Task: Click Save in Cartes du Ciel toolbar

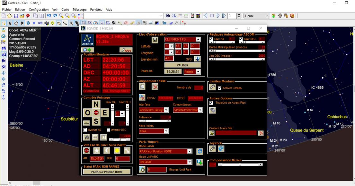Action: [x=16, y=16]
